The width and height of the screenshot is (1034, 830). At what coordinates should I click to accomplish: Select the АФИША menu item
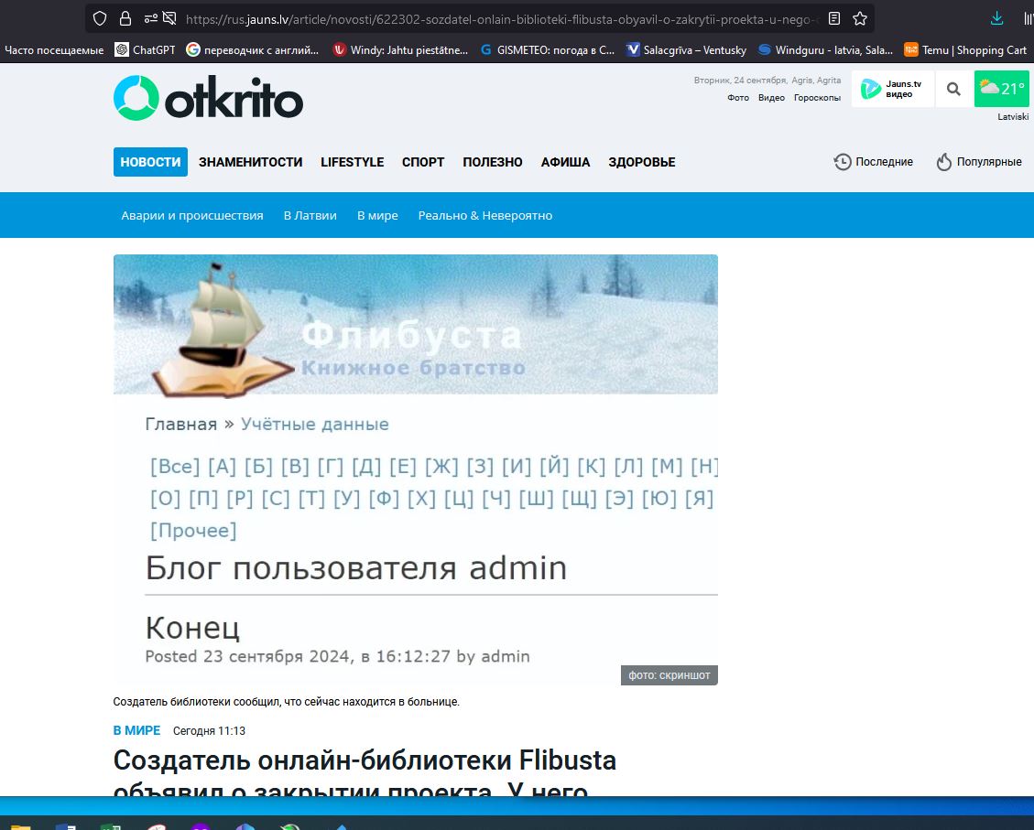[x=565, y=162]
